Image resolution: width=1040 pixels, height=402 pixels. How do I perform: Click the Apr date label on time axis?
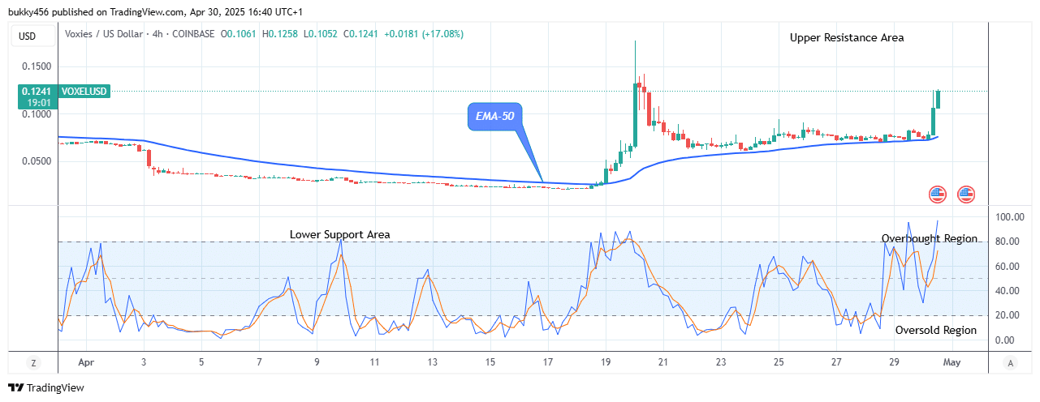point(85,362)
